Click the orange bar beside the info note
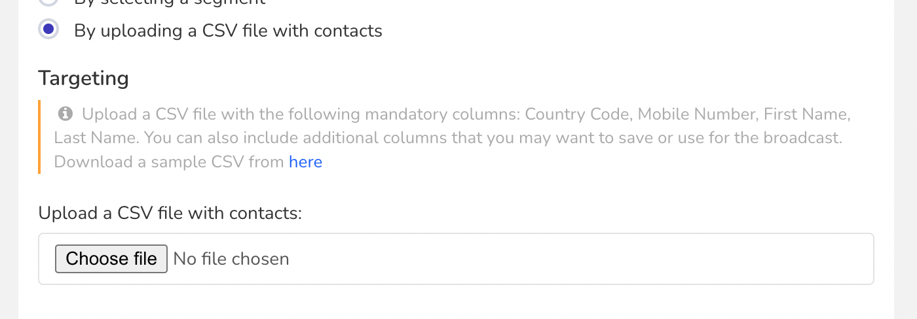The image size is (917, 319). point(39,137)
